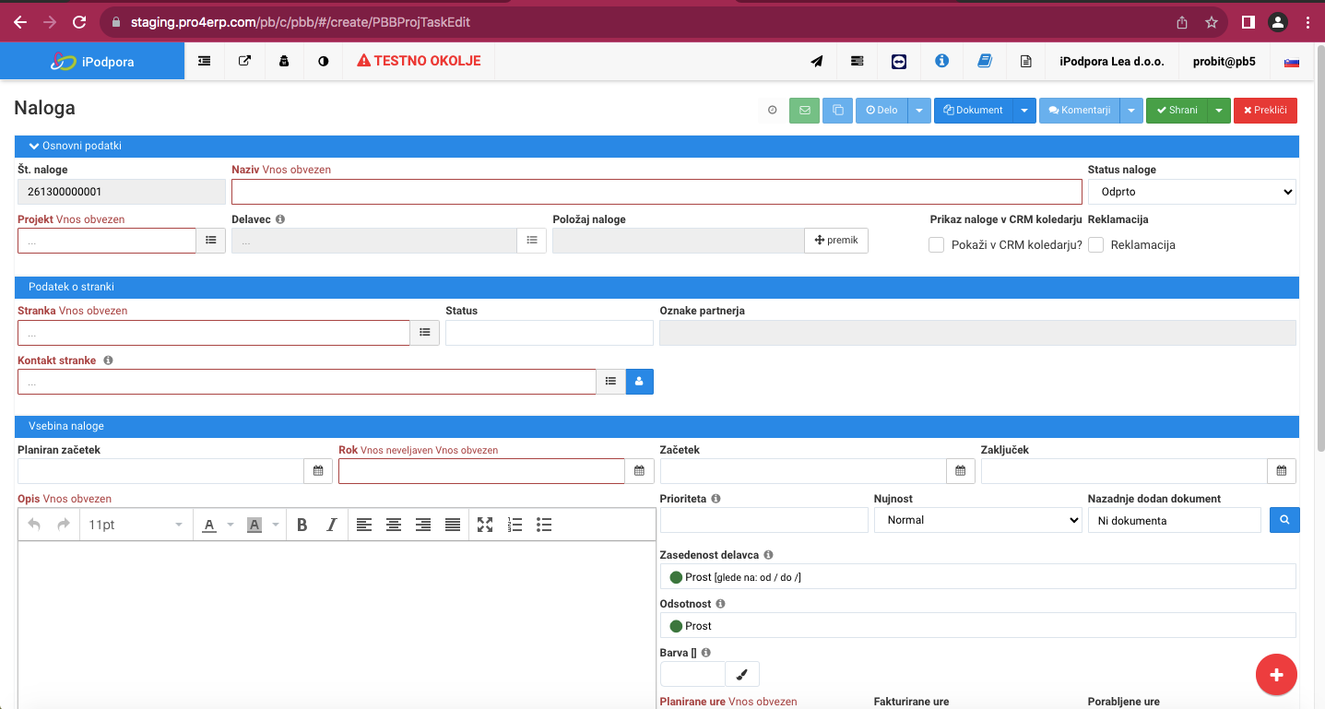Expand Dokument button dropdown arrow
This screenshot has height=709, width=1325.
pyautogui.click(x=1025, y=111)
